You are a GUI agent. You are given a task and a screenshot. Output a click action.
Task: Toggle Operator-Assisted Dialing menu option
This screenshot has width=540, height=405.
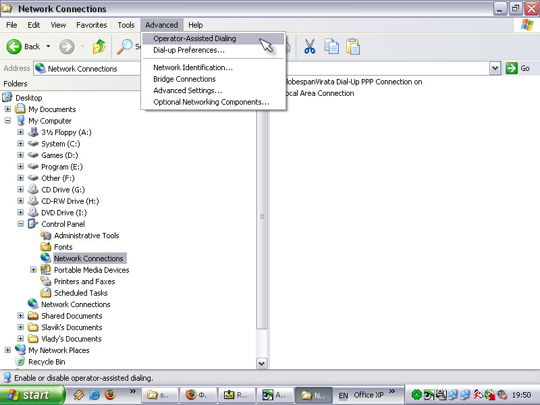(194, 38)
